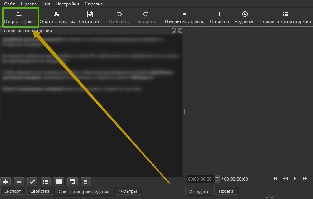
Task: Open the playlist hamburger menu
Action: point(86,182)
